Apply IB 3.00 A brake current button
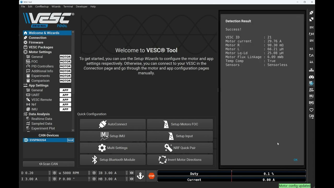The width and height of the screenshot is (334, 188). click(x=132, y=173)
